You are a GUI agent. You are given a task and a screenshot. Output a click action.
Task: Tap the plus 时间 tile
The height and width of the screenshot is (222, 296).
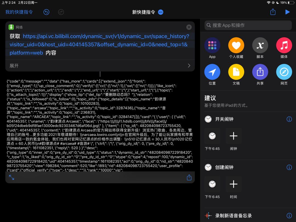click(234, 184)
